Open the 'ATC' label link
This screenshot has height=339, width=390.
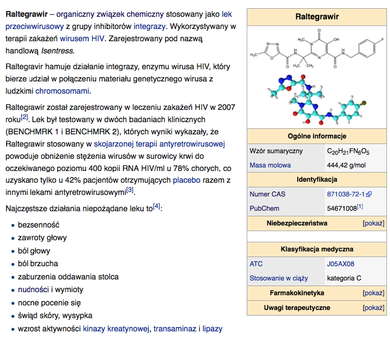tap(256, 264)
